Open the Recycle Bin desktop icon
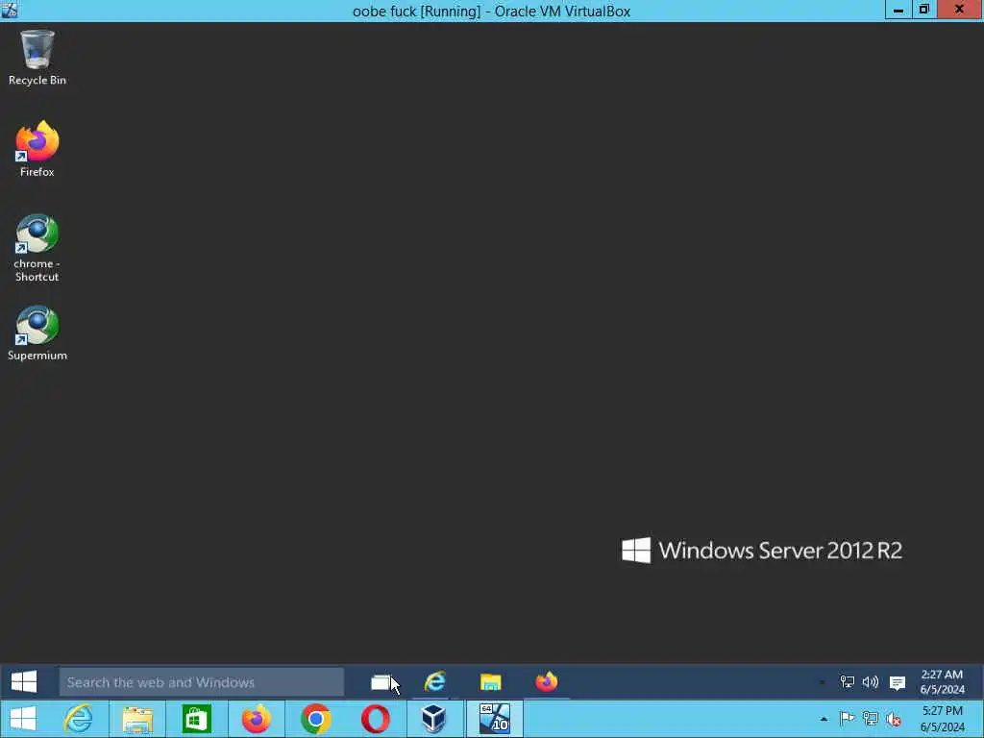The image size is (984, 738). tap(37, 58)
